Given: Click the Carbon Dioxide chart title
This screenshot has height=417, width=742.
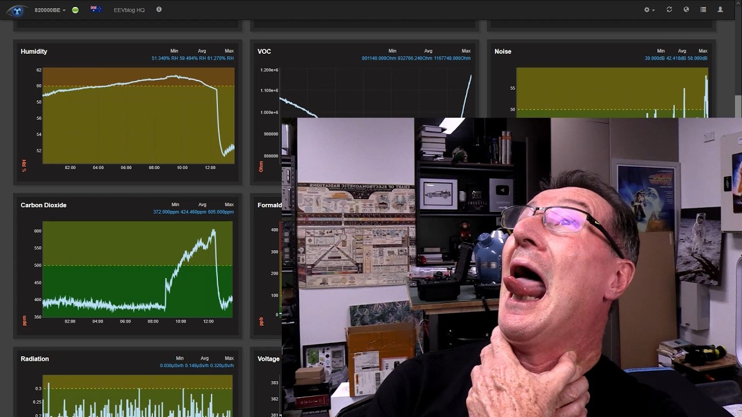Looking at the screenshot, I should pyautogui.click(x=43, y=205).
